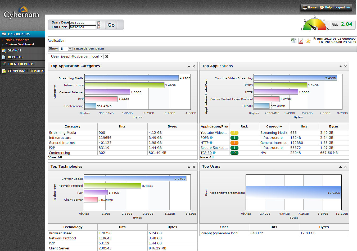The image size is (357, 251).
Task: Click the Risk column header
Action: 244,126
